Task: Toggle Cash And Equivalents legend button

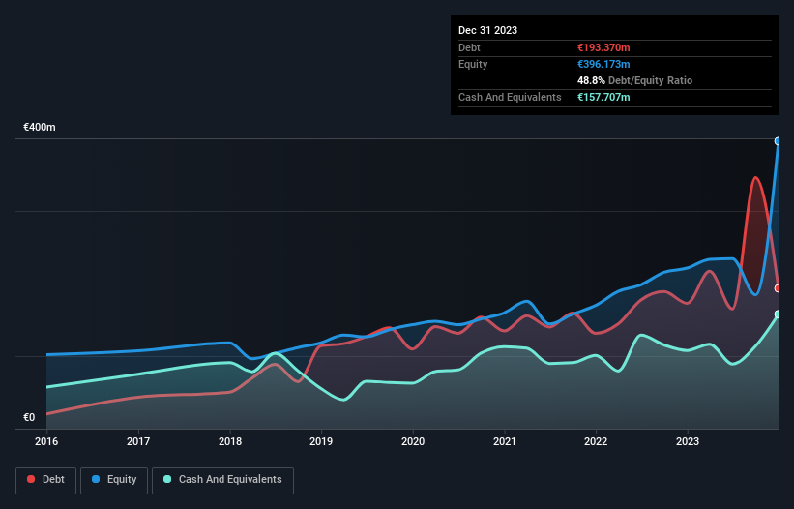Action: pyautogui.click(x=222, y=480)
